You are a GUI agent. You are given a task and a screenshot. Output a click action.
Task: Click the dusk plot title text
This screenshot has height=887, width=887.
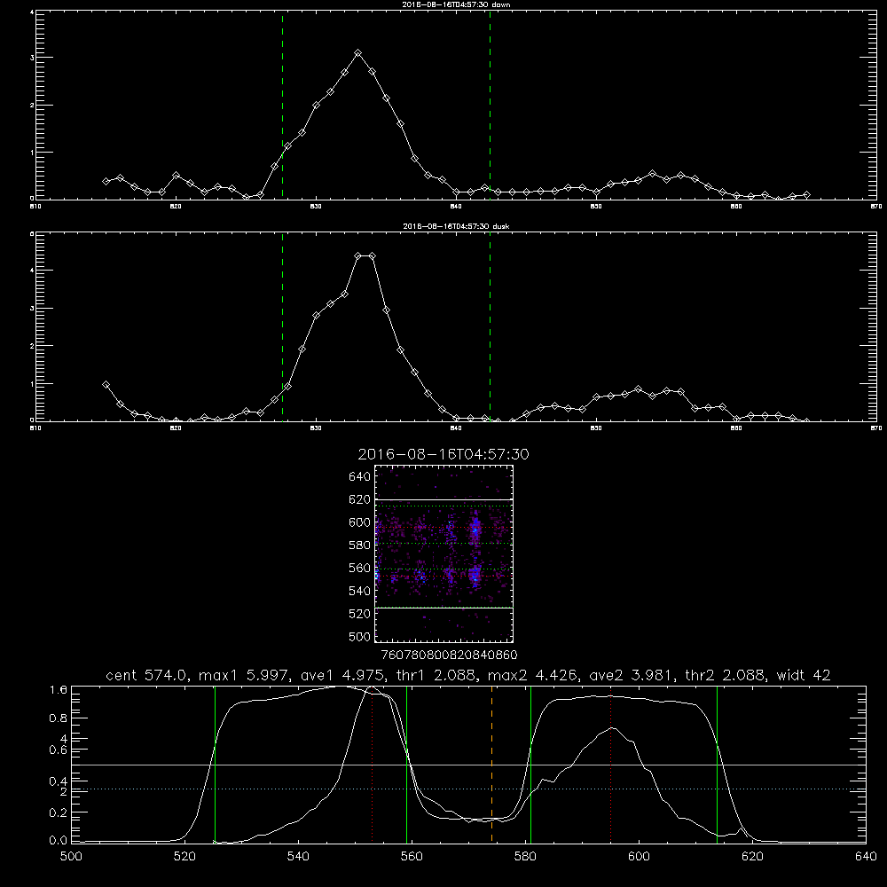pos(456,226)
